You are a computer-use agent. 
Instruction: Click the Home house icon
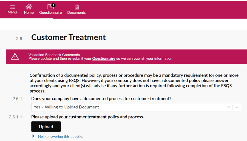[x=29, y=7]
